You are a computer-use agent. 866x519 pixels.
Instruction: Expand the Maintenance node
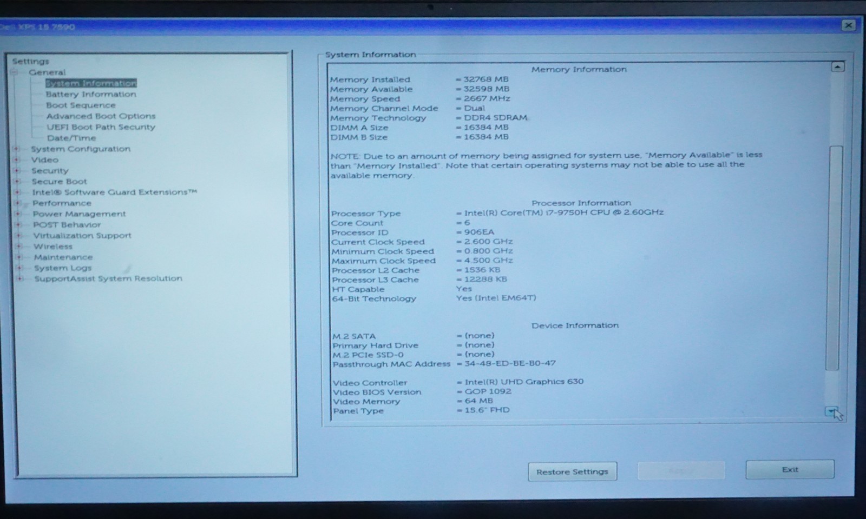(19, 257)
